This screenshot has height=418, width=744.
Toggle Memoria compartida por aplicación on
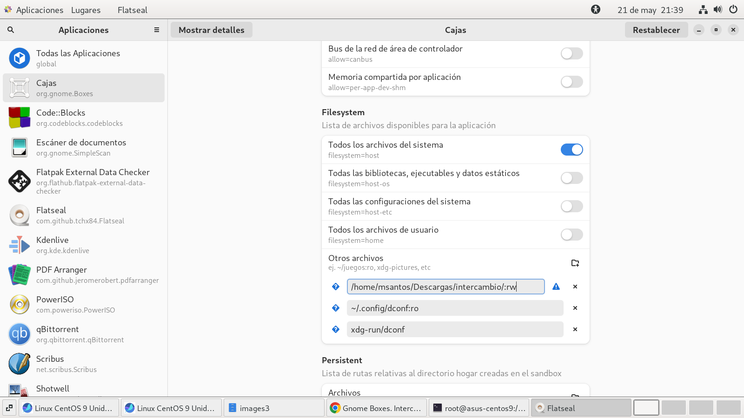coord(571,82)
